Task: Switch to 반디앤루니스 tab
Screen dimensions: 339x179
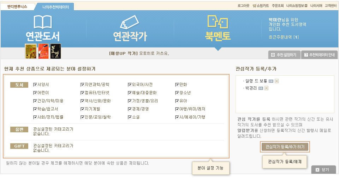Action: click(x=17, y=6)
